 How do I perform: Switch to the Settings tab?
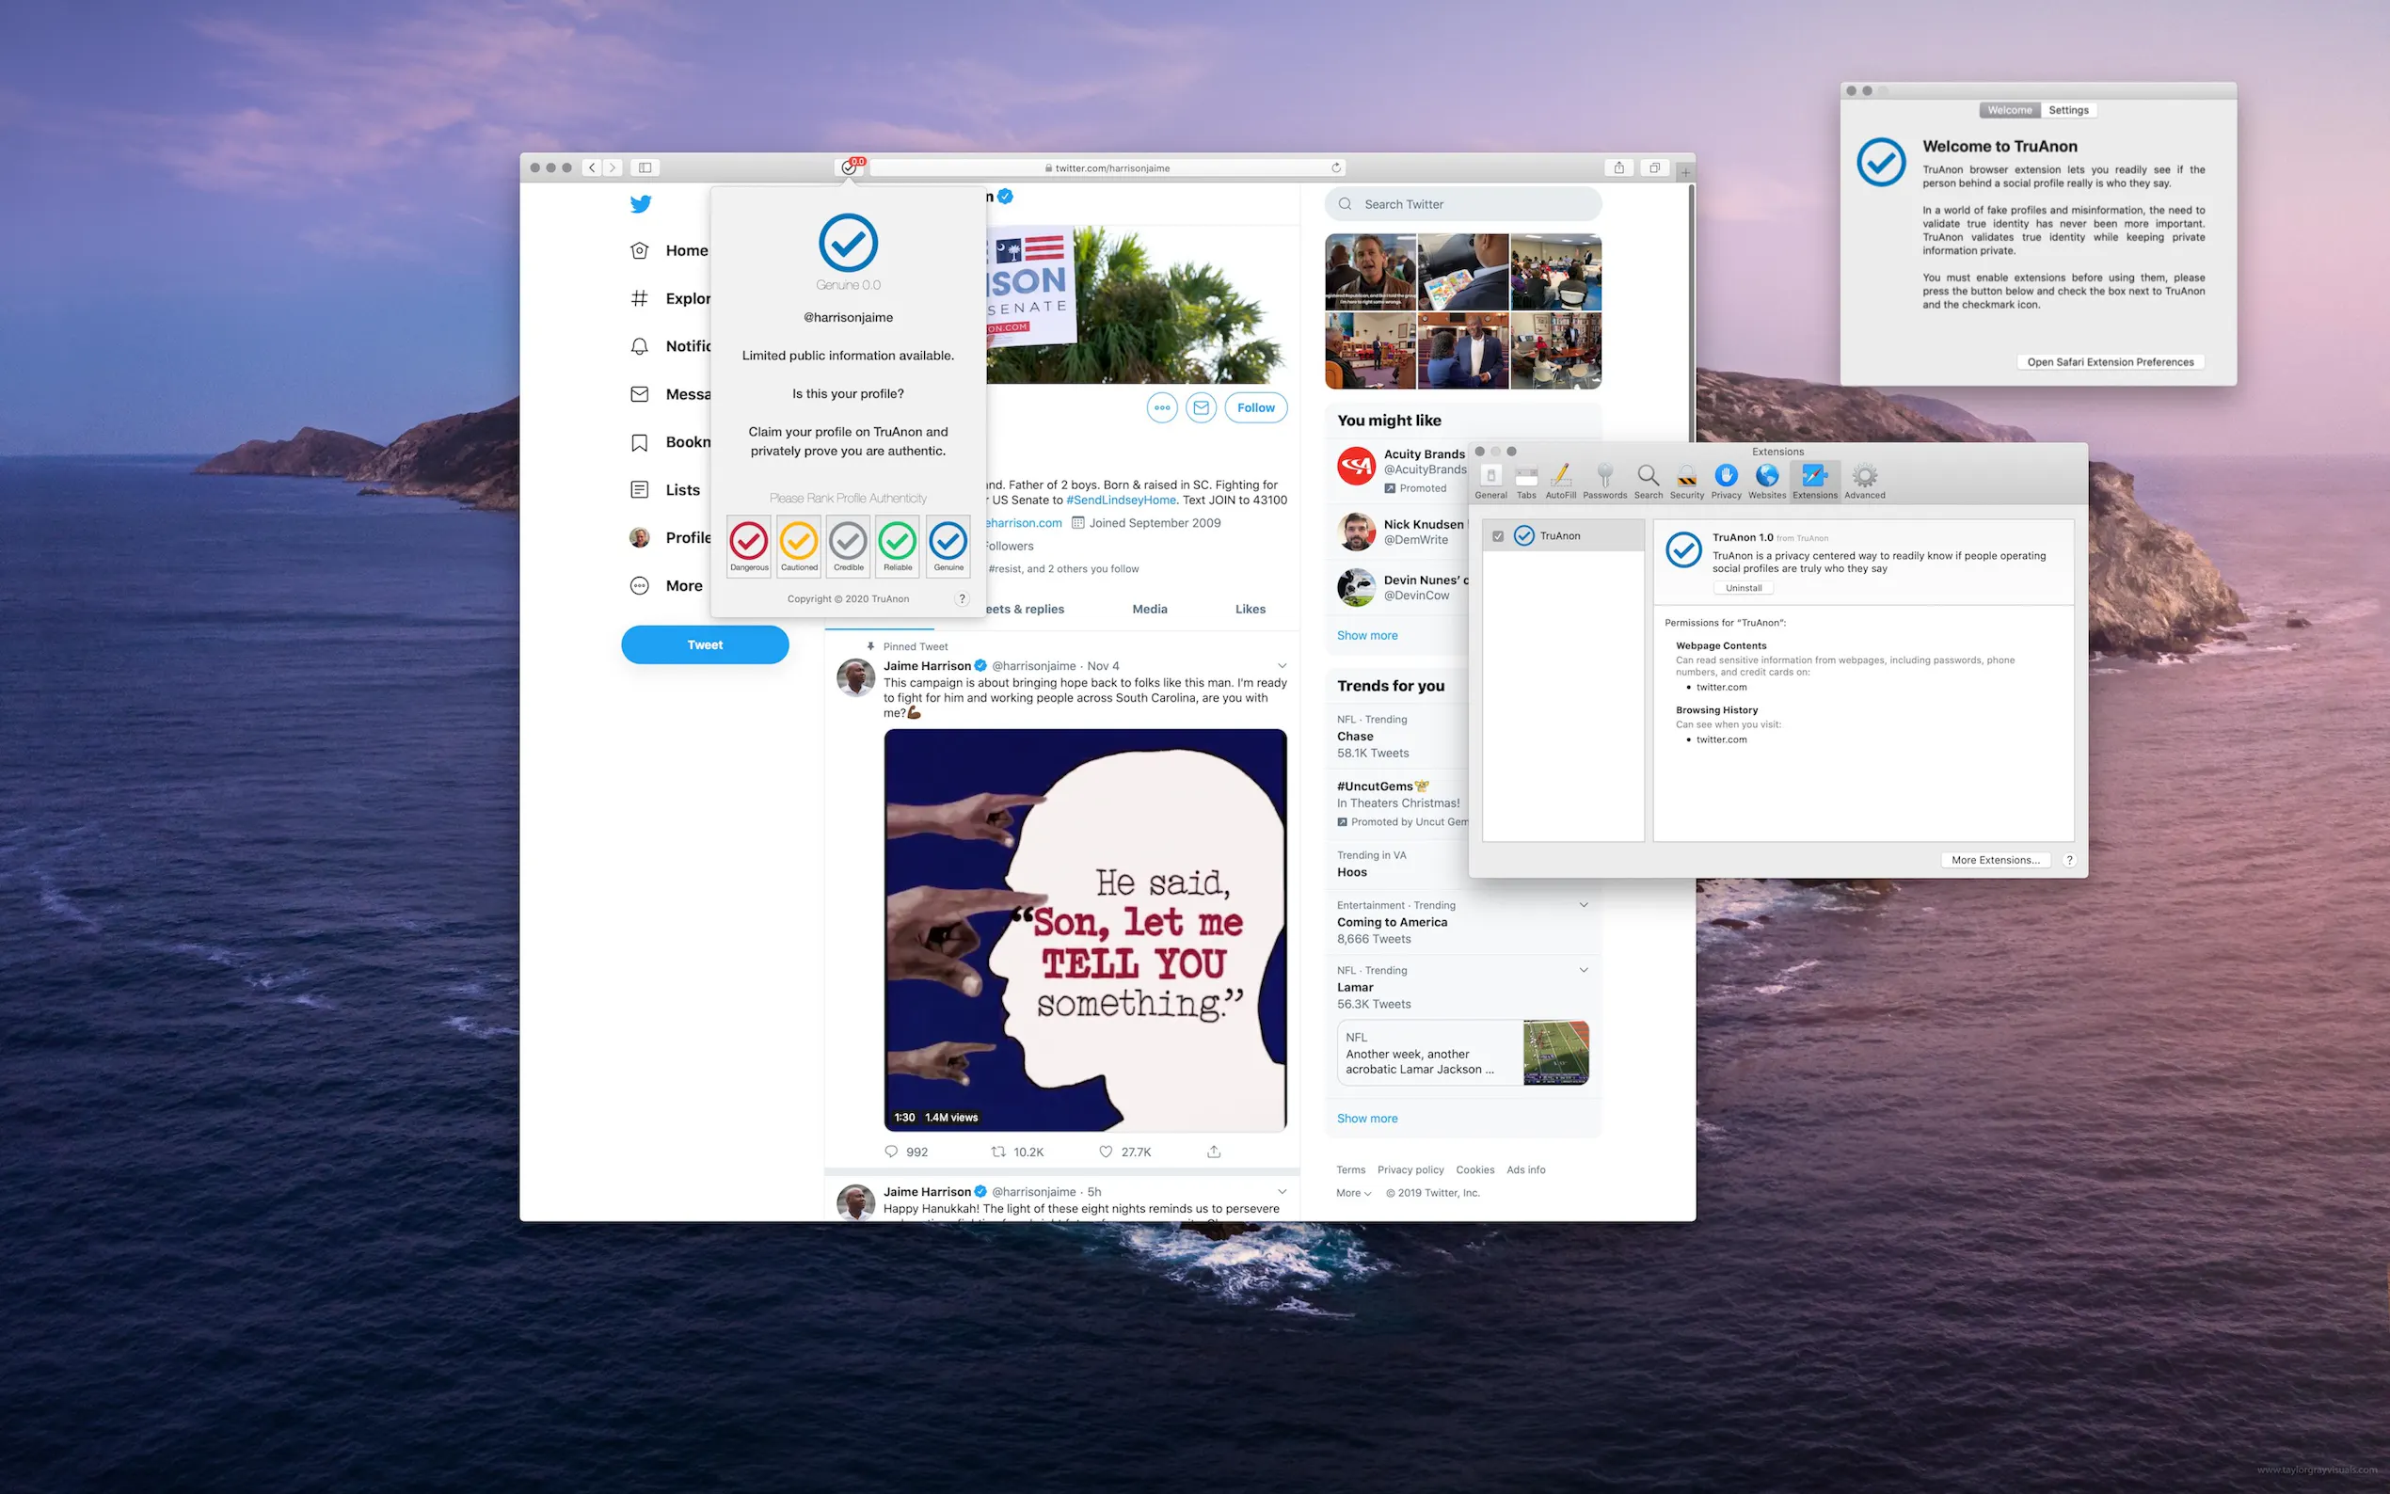2068,111
